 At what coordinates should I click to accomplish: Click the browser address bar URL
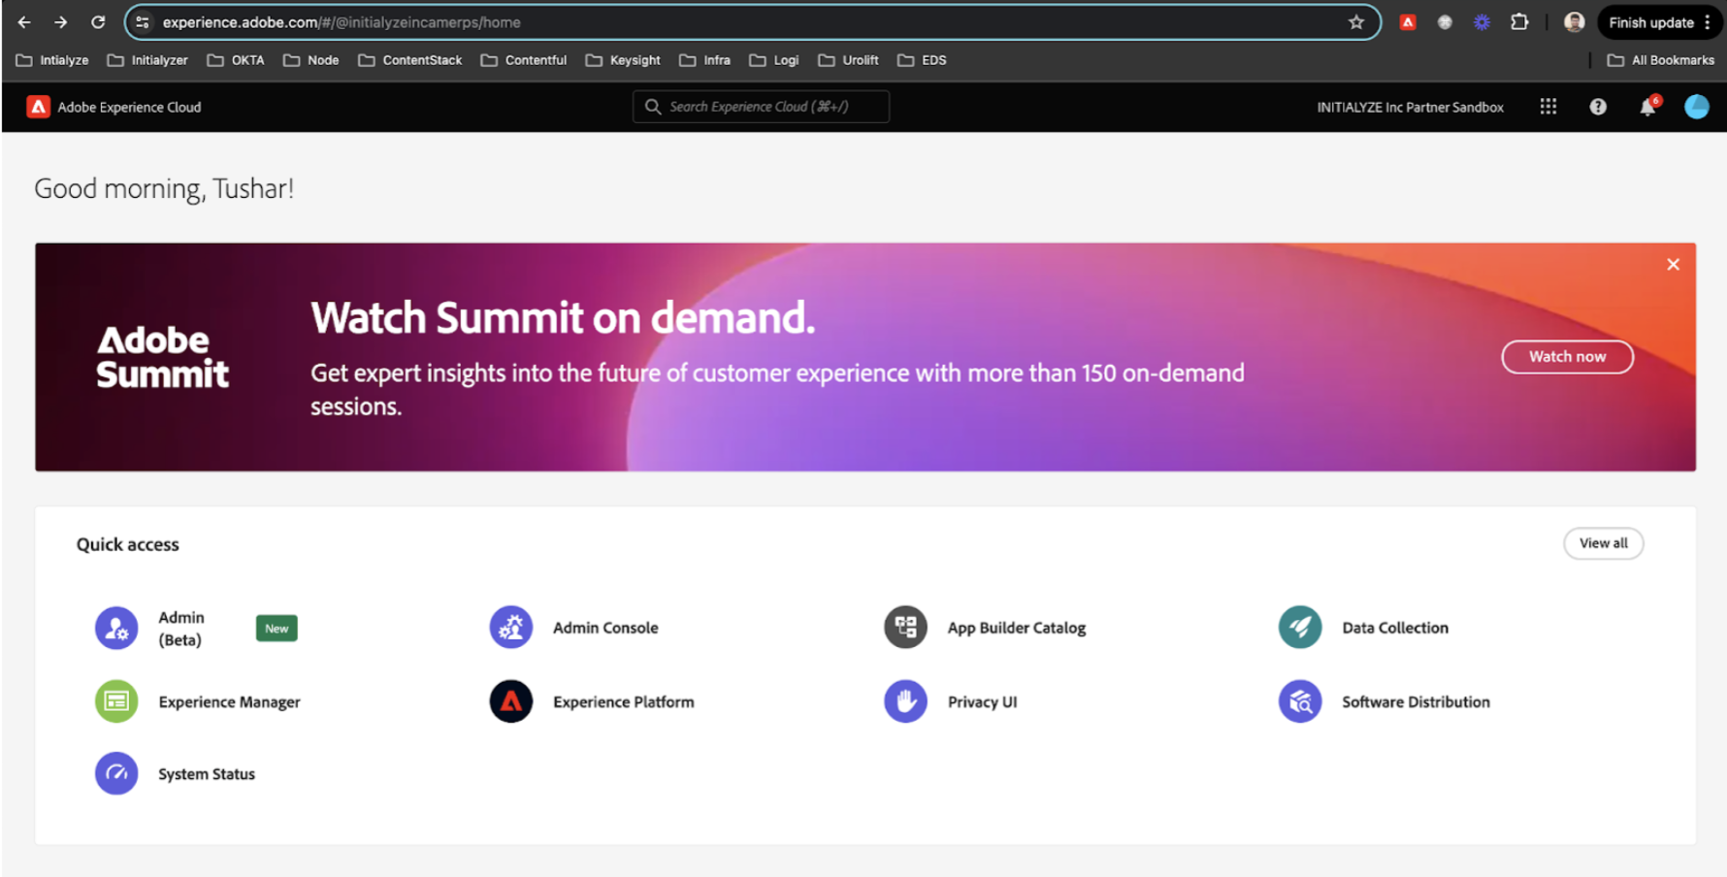click(342, 22)
